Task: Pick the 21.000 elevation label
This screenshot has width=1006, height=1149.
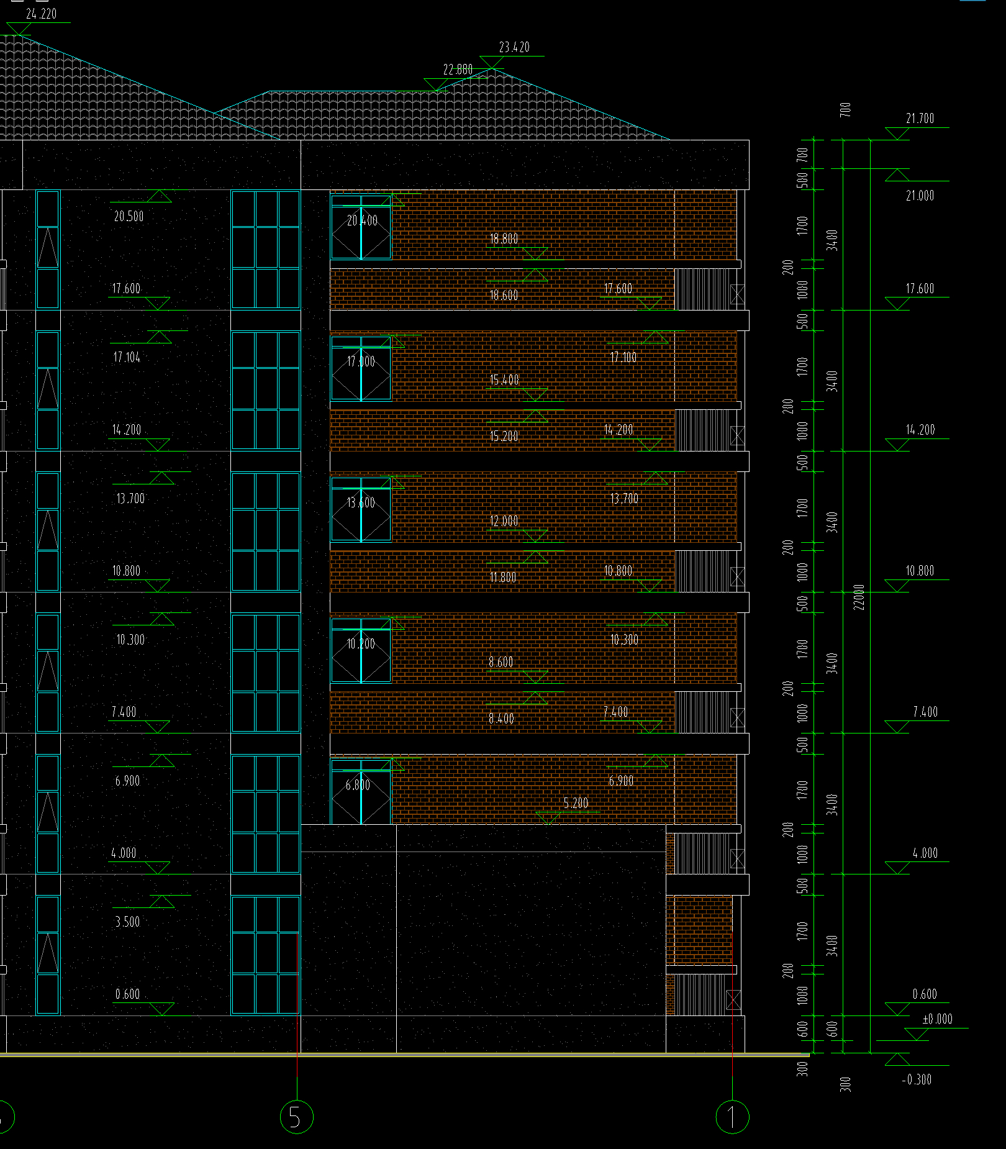Action: point(920,196)
